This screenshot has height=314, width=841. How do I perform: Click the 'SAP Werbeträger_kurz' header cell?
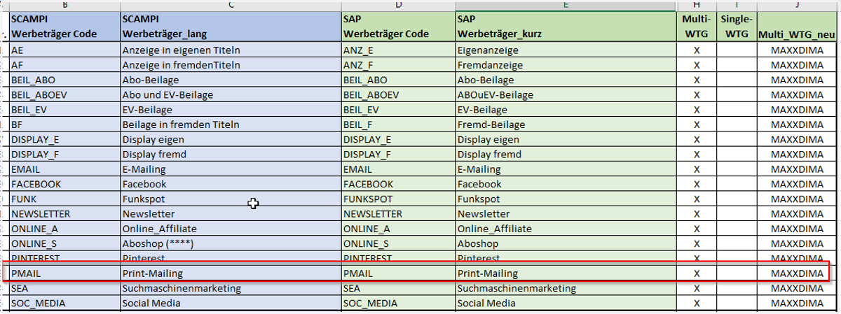pos(566,26)
